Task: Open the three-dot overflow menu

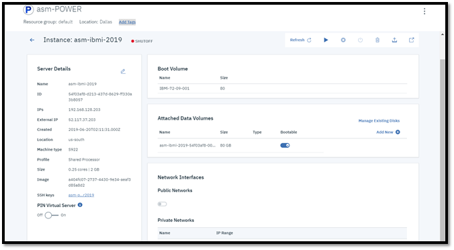Action: [x=424, y=11]
